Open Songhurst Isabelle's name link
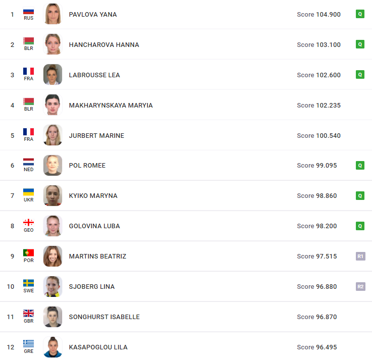Viewport: 372px width, 361px height. coord(104,317)
